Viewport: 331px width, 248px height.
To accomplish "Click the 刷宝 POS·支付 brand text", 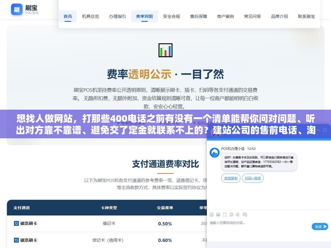I will click(x=31, y=9).
